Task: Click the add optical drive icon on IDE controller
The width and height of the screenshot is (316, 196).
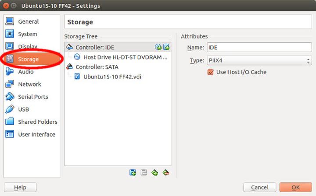Action: tap(158, 47)
